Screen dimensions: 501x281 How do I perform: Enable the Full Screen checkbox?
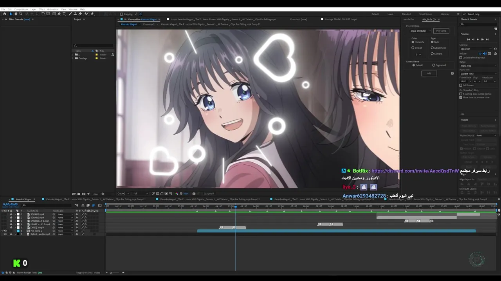tap(461, 85)
